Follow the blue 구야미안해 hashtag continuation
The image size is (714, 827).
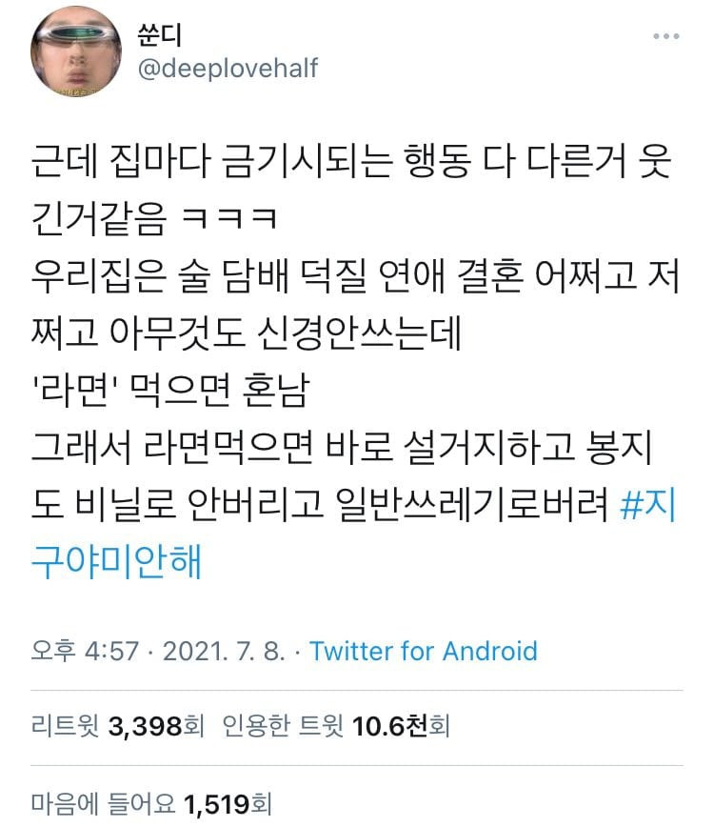[x=116, y=562]
